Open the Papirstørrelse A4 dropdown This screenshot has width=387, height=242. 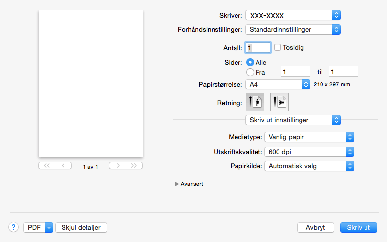pos(278,84)
